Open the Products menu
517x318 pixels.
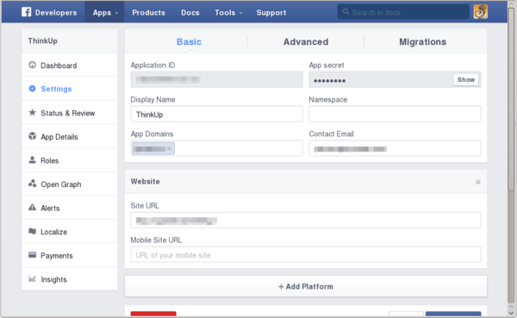(148, 13)
